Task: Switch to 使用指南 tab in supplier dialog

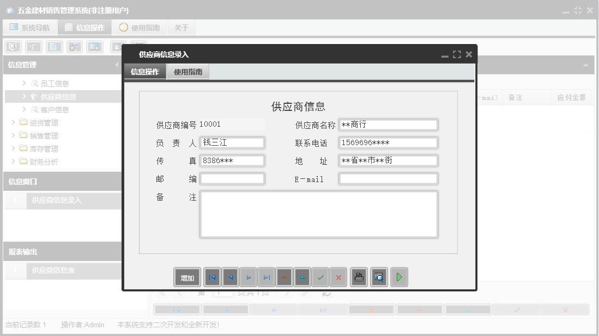Action: click(x=187, y=71)
